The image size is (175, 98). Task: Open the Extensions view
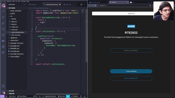tap(3, 35)
